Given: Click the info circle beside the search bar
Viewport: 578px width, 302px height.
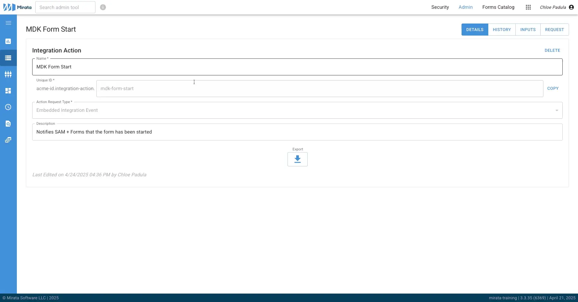Looking at the screenshot, I should click(x=103, y=7).
